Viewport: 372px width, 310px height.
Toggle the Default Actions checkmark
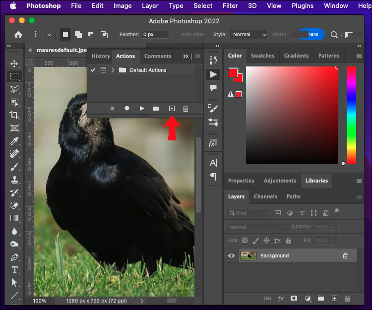[93, 70]
